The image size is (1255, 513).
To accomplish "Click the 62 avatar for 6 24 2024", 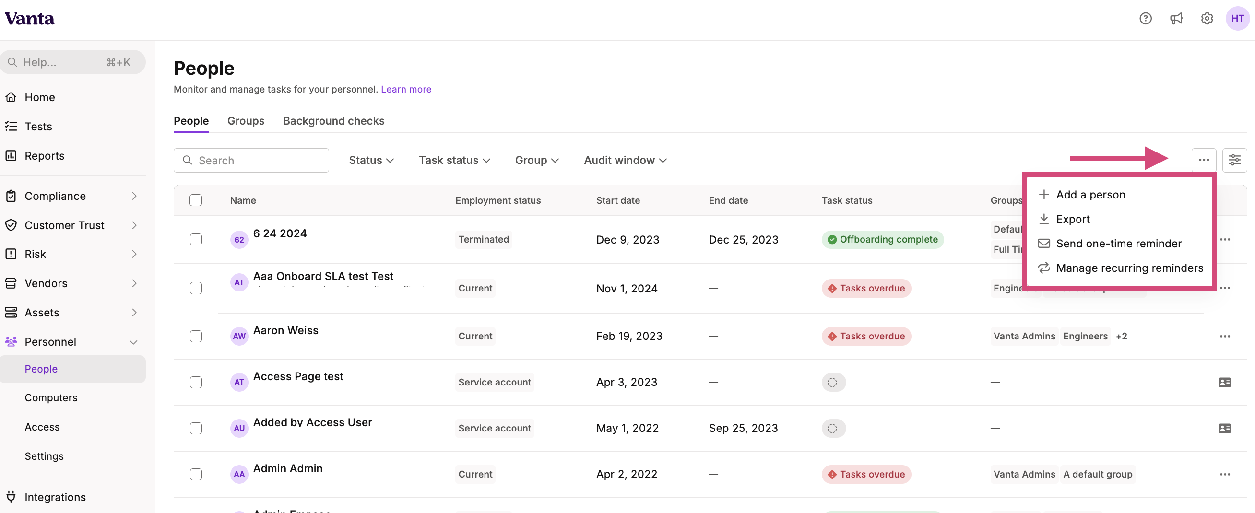I will point(239,239).
